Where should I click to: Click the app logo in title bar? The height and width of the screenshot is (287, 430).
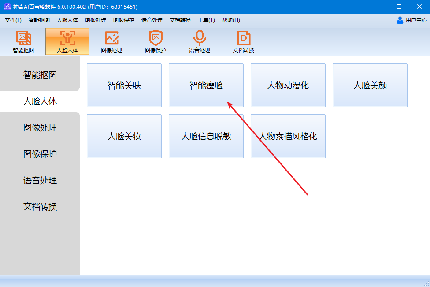click(x=7, y=7)
